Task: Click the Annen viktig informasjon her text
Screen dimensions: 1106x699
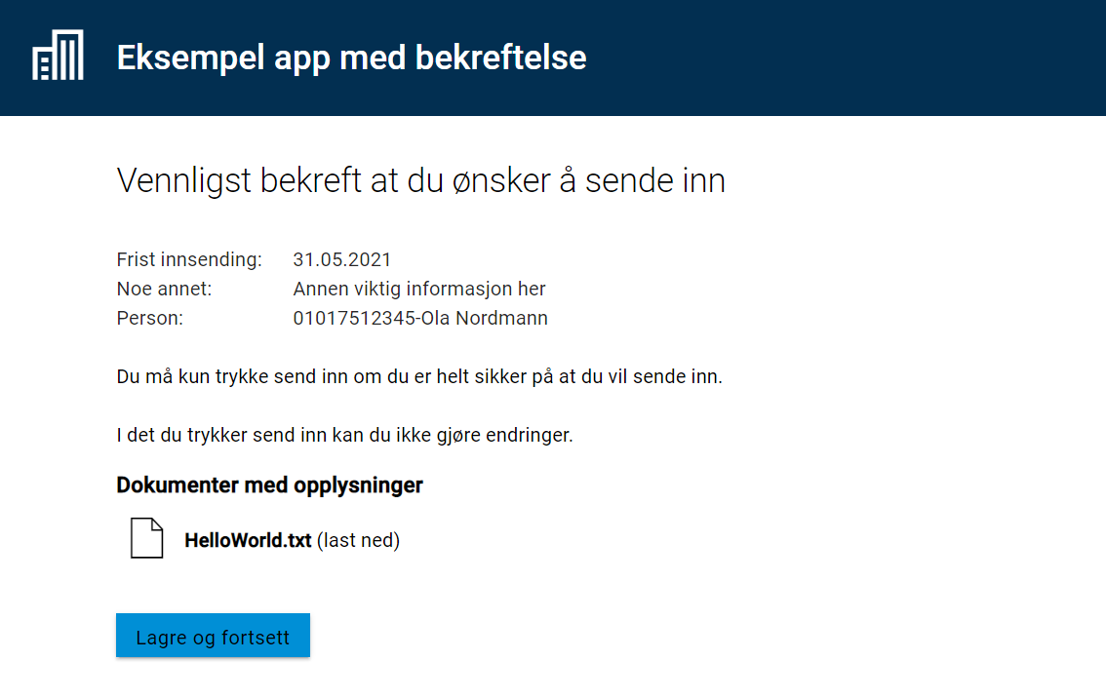Action: coord(419,290)
